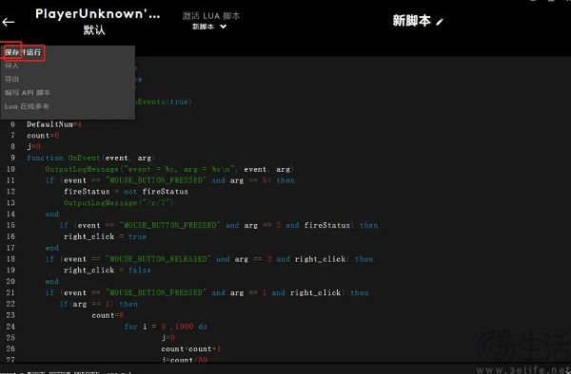This screenshot has width=571, height=374.
Task: Click line number 15 in the gutter
Action: click(x=10, y=225)
